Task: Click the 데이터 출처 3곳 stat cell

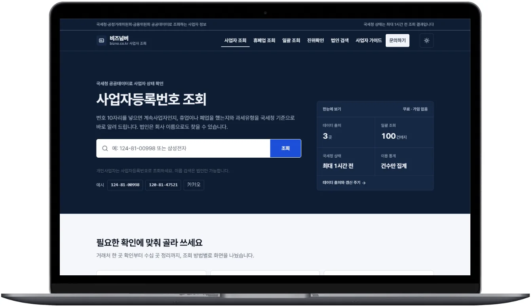Action: coord(346,132)
